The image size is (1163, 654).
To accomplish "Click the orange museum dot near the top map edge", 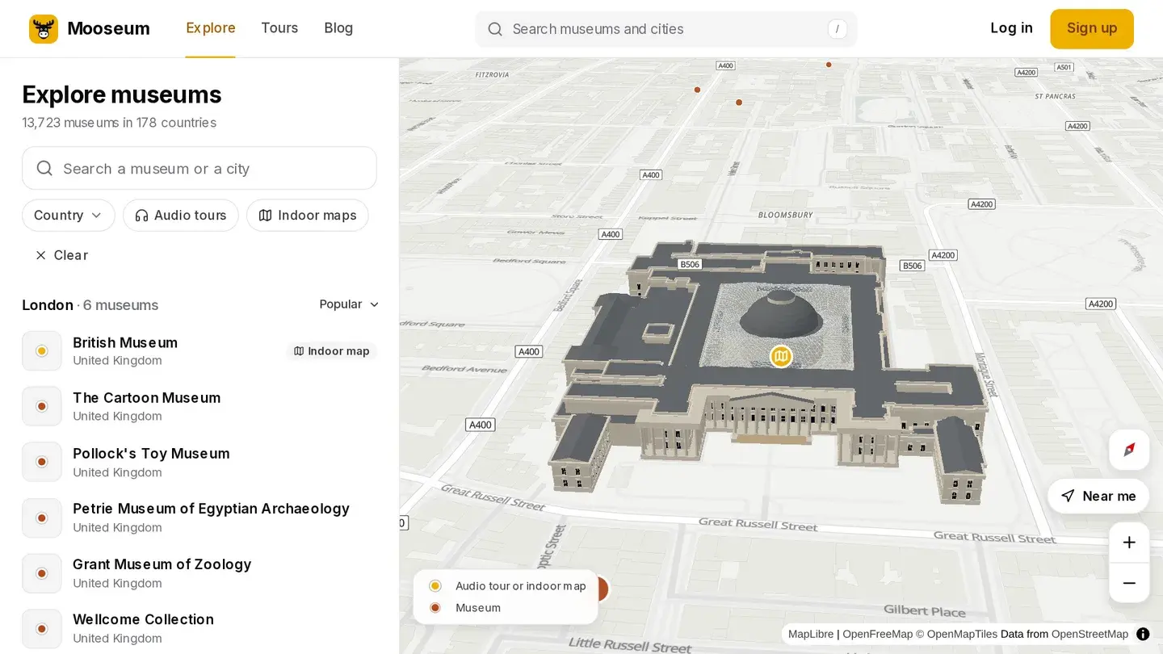I will click(829, 65).
